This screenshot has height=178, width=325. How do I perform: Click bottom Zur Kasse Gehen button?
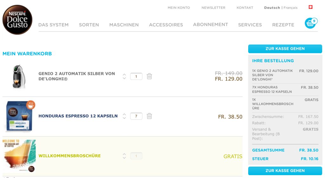tap(285, 171)
